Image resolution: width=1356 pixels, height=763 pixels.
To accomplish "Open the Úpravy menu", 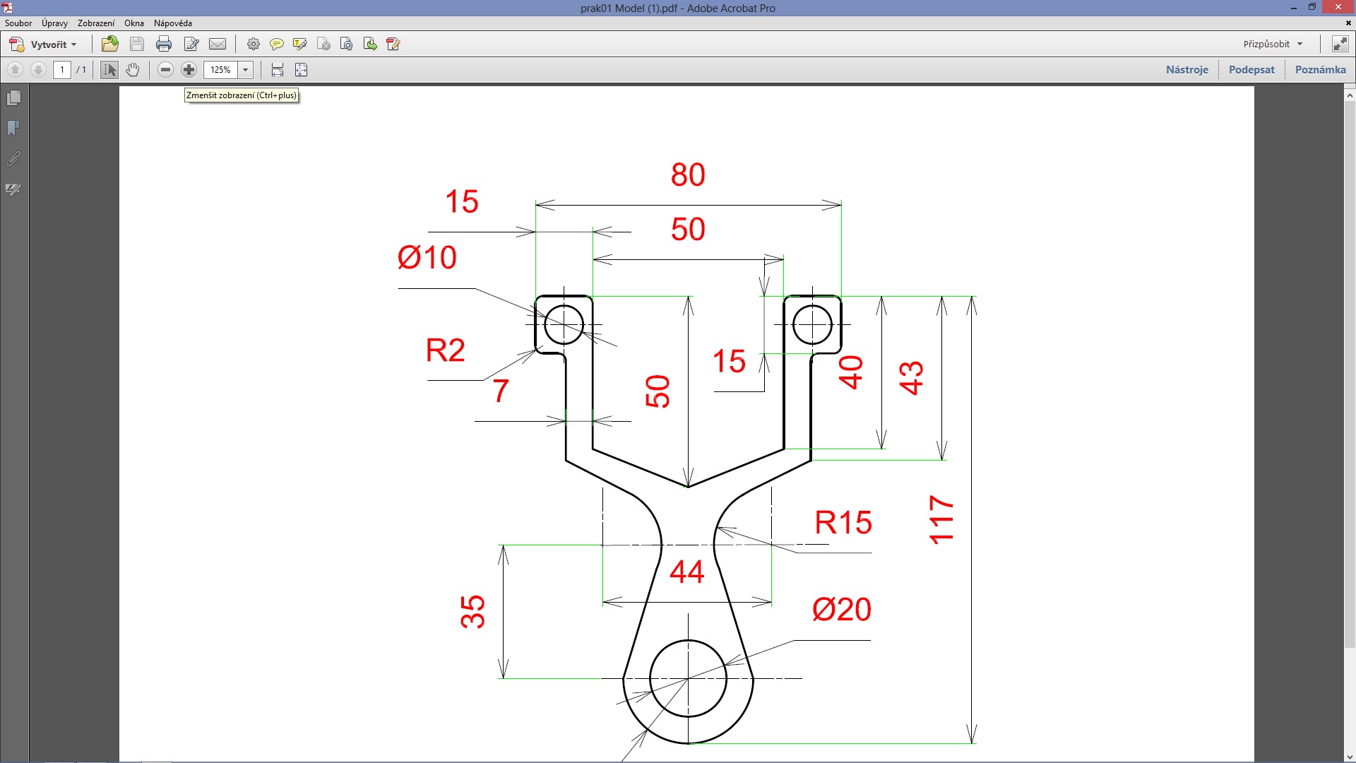I will click(54, 23).
